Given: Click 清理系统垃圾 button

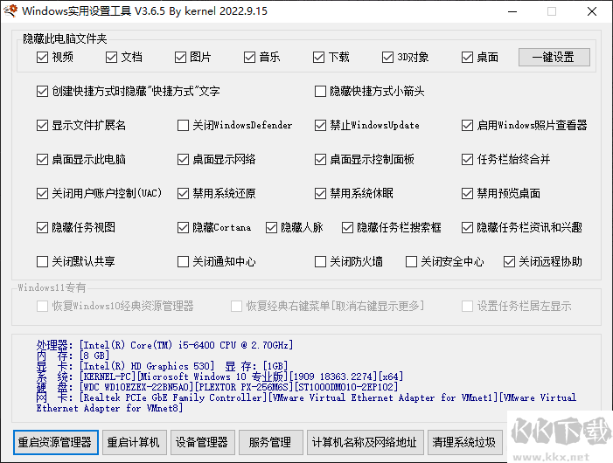Looking at the screenshot, I should coord(465,442).
